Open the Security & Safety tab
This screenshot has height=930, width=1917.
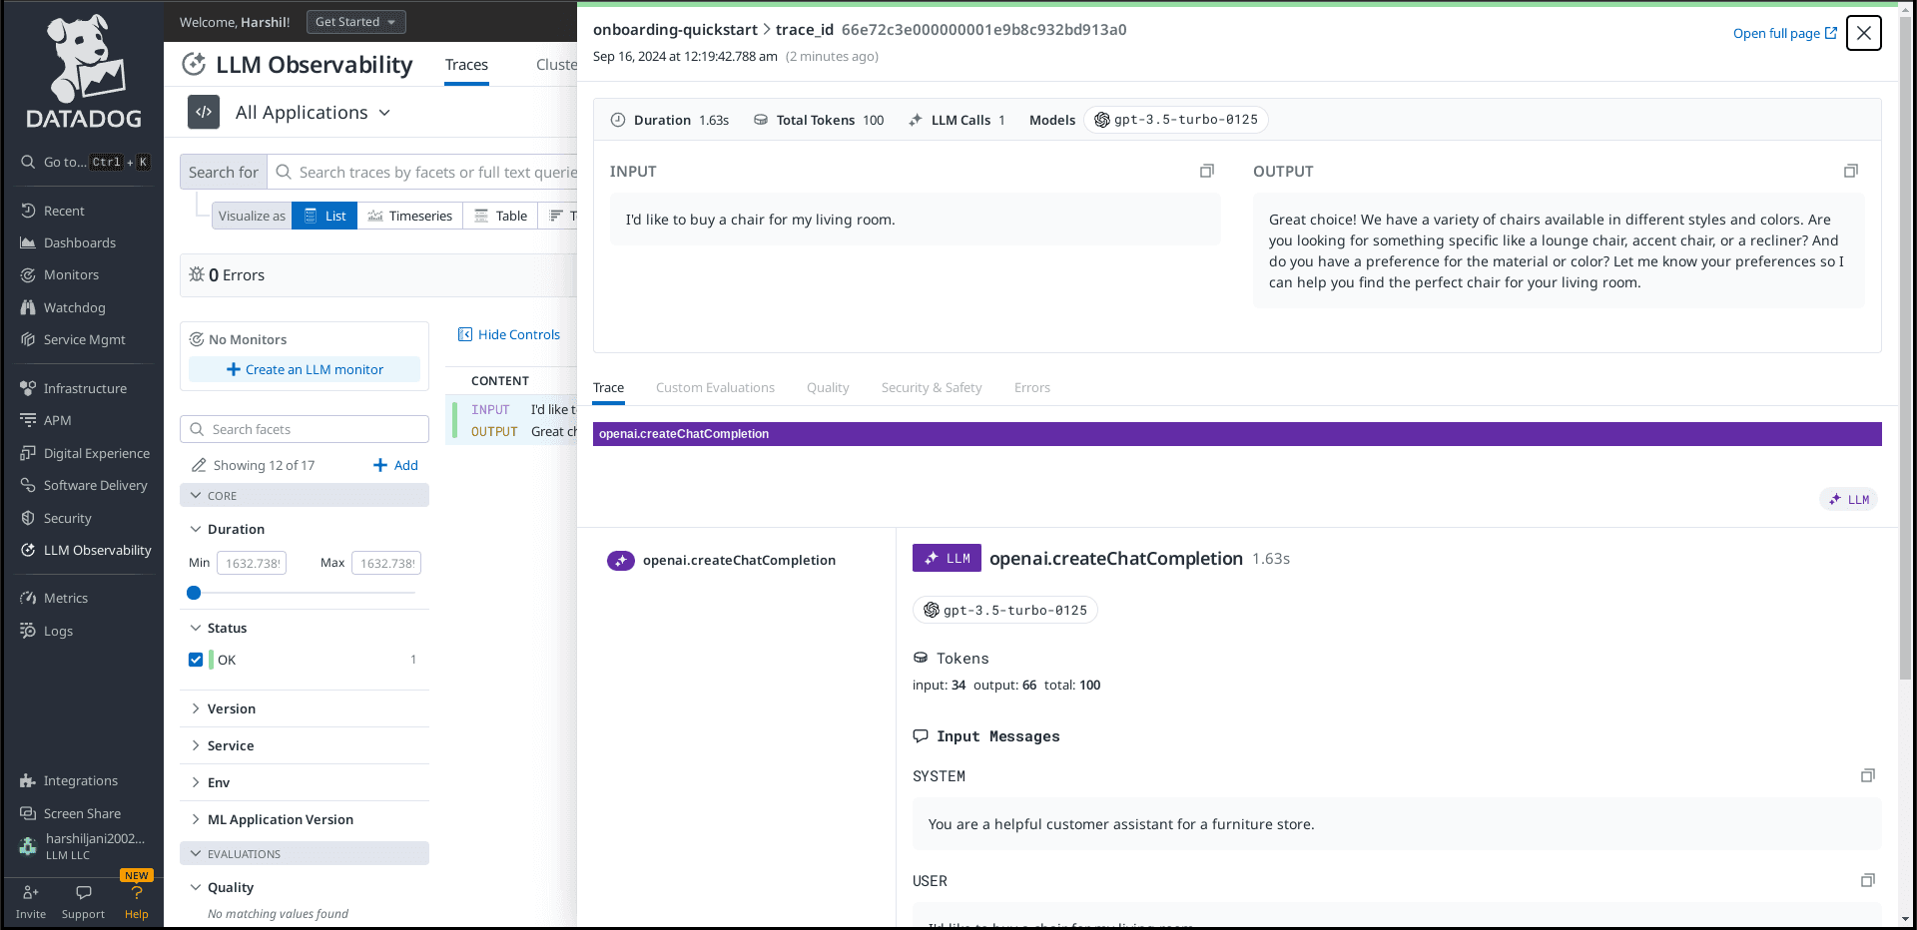[932, 388]
